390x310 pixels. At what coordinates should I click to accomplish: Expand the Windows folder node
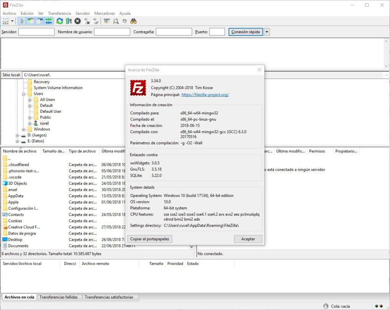pyautogui.click(x=24, y=129)
